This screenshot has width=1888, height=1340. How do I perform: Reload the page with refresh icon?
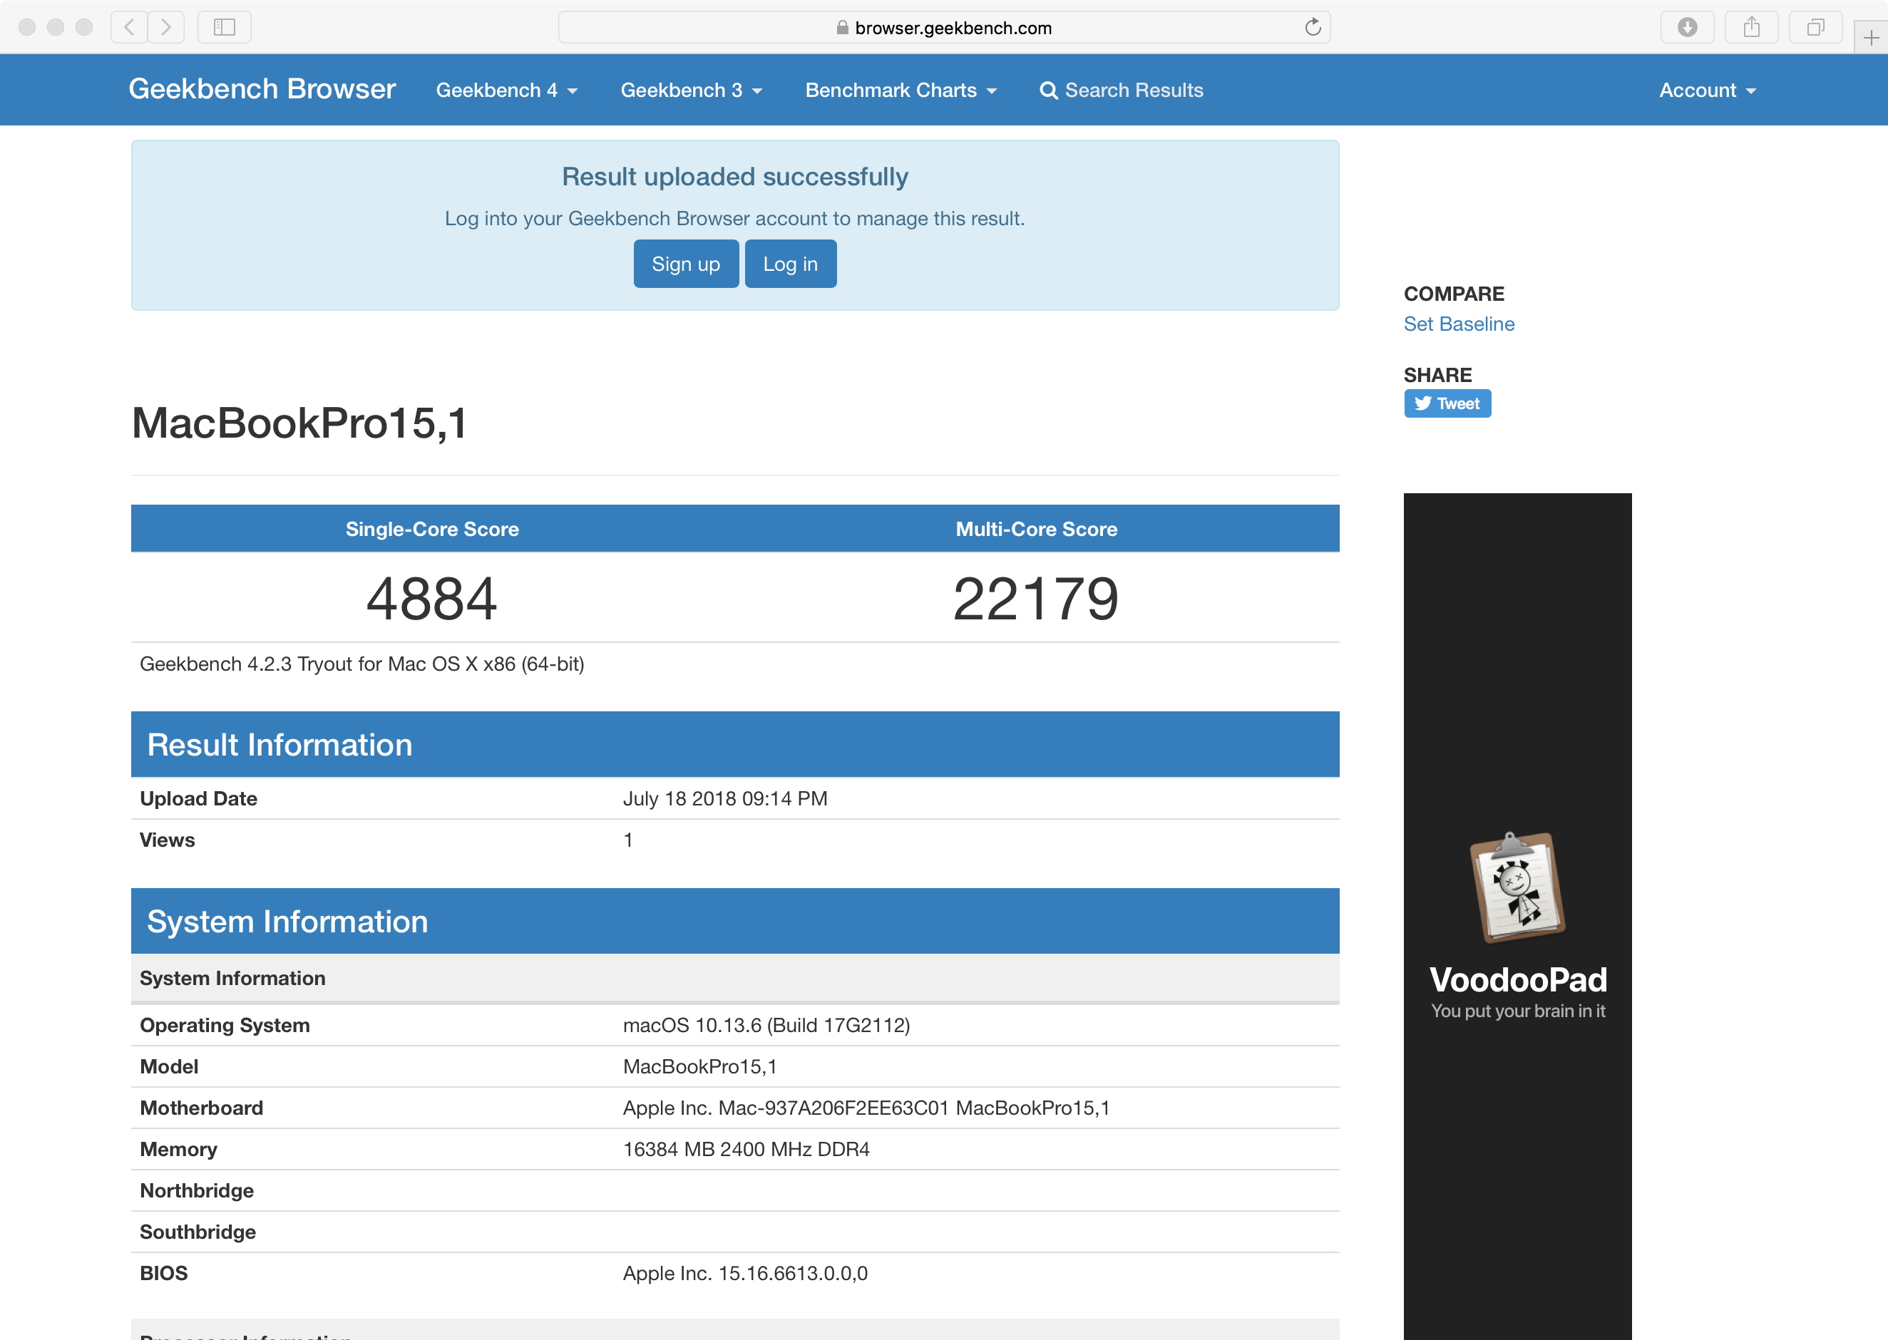point(1313,27)
